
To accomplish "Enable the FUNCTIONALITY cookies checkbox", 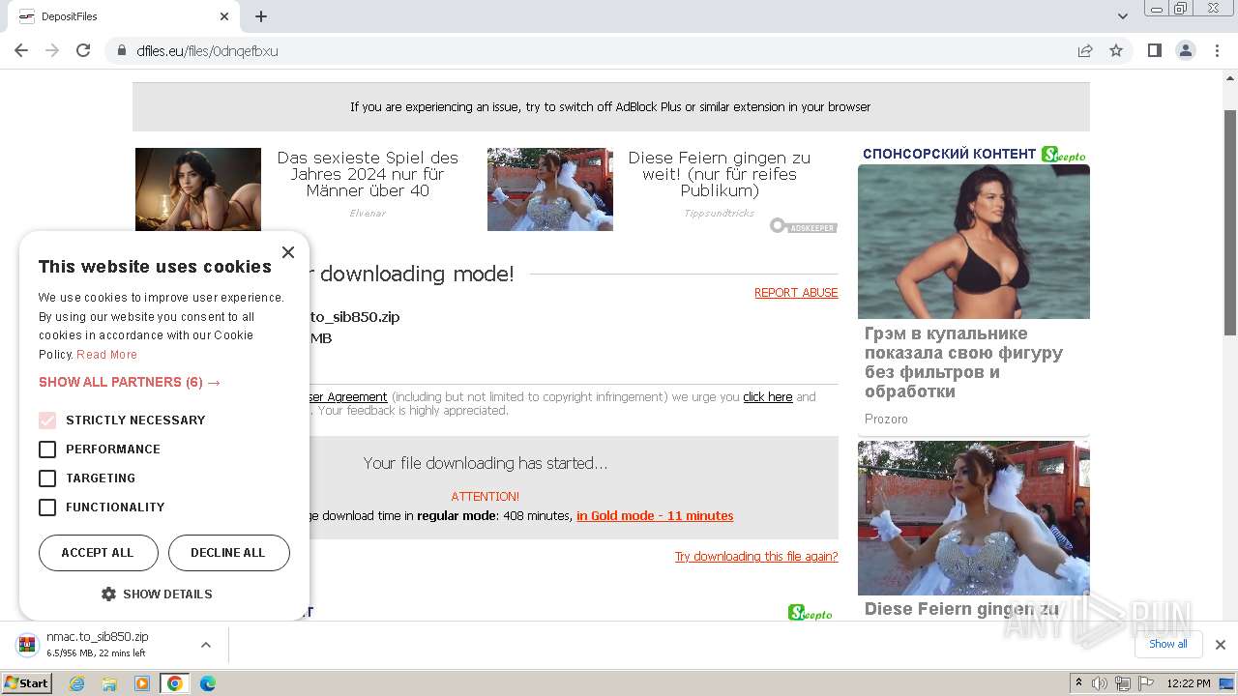I will pos(47,507).
